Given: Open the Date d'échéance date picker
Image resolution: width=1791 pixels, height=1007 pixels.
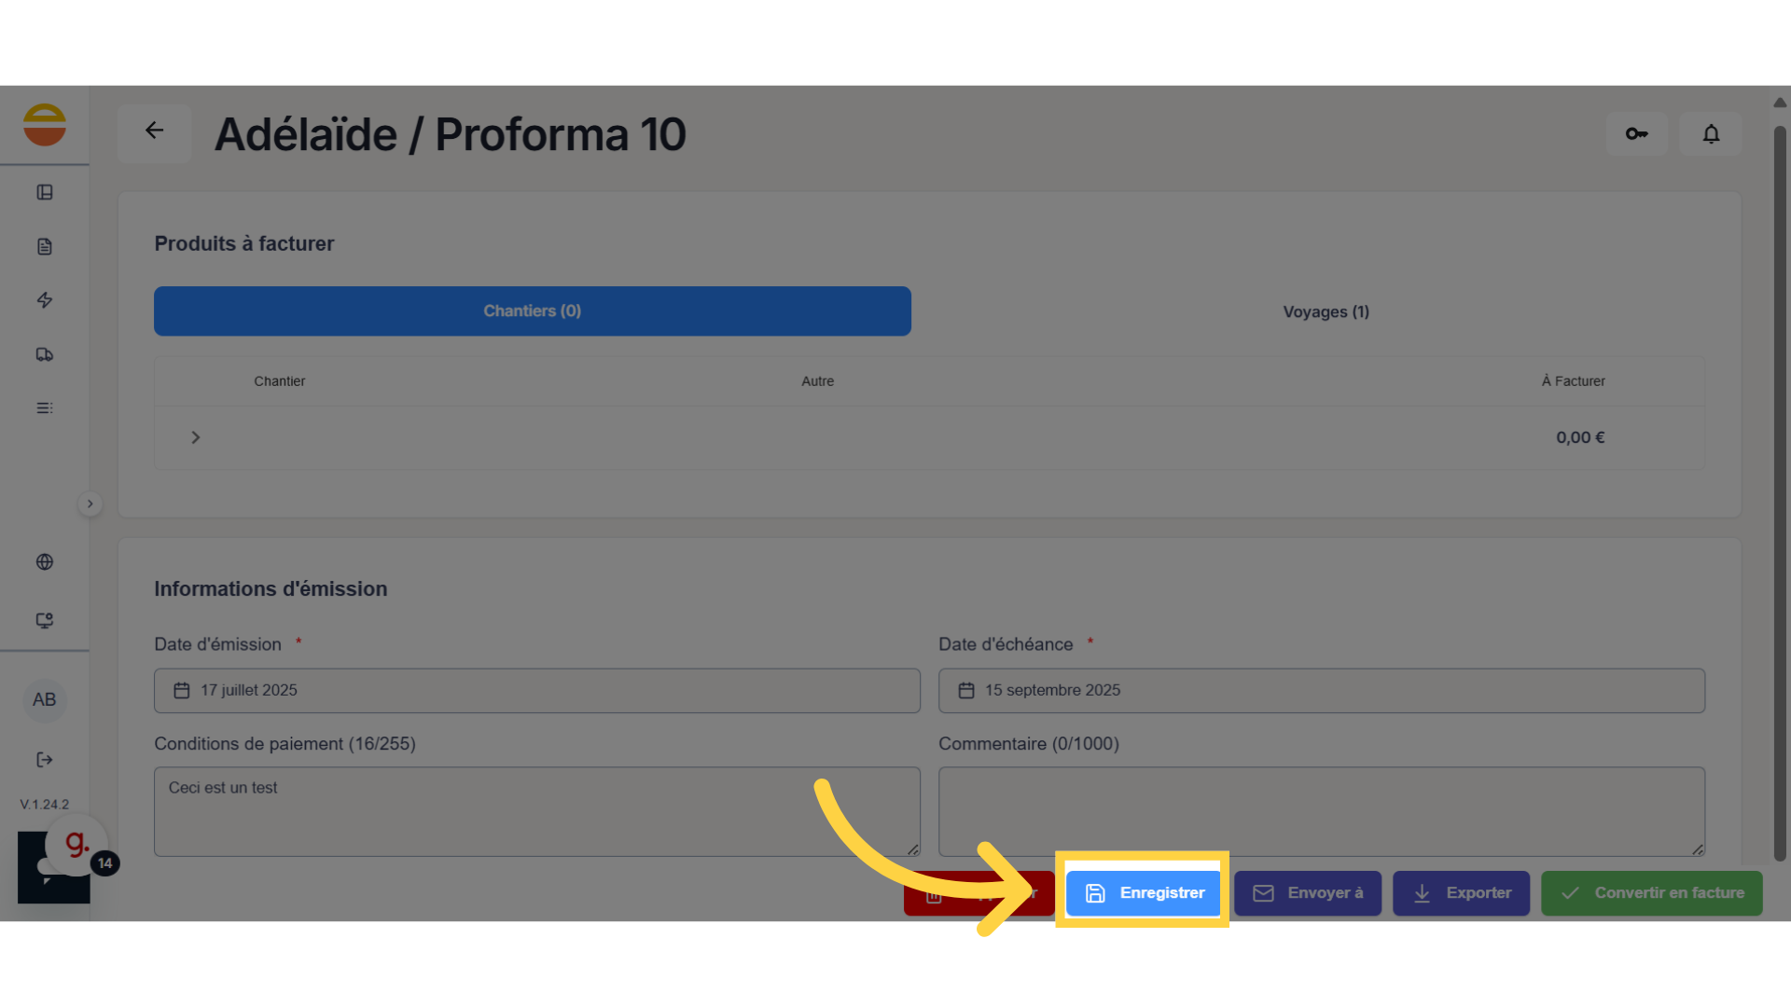Looking at the screenshot, I should 1321,691.
